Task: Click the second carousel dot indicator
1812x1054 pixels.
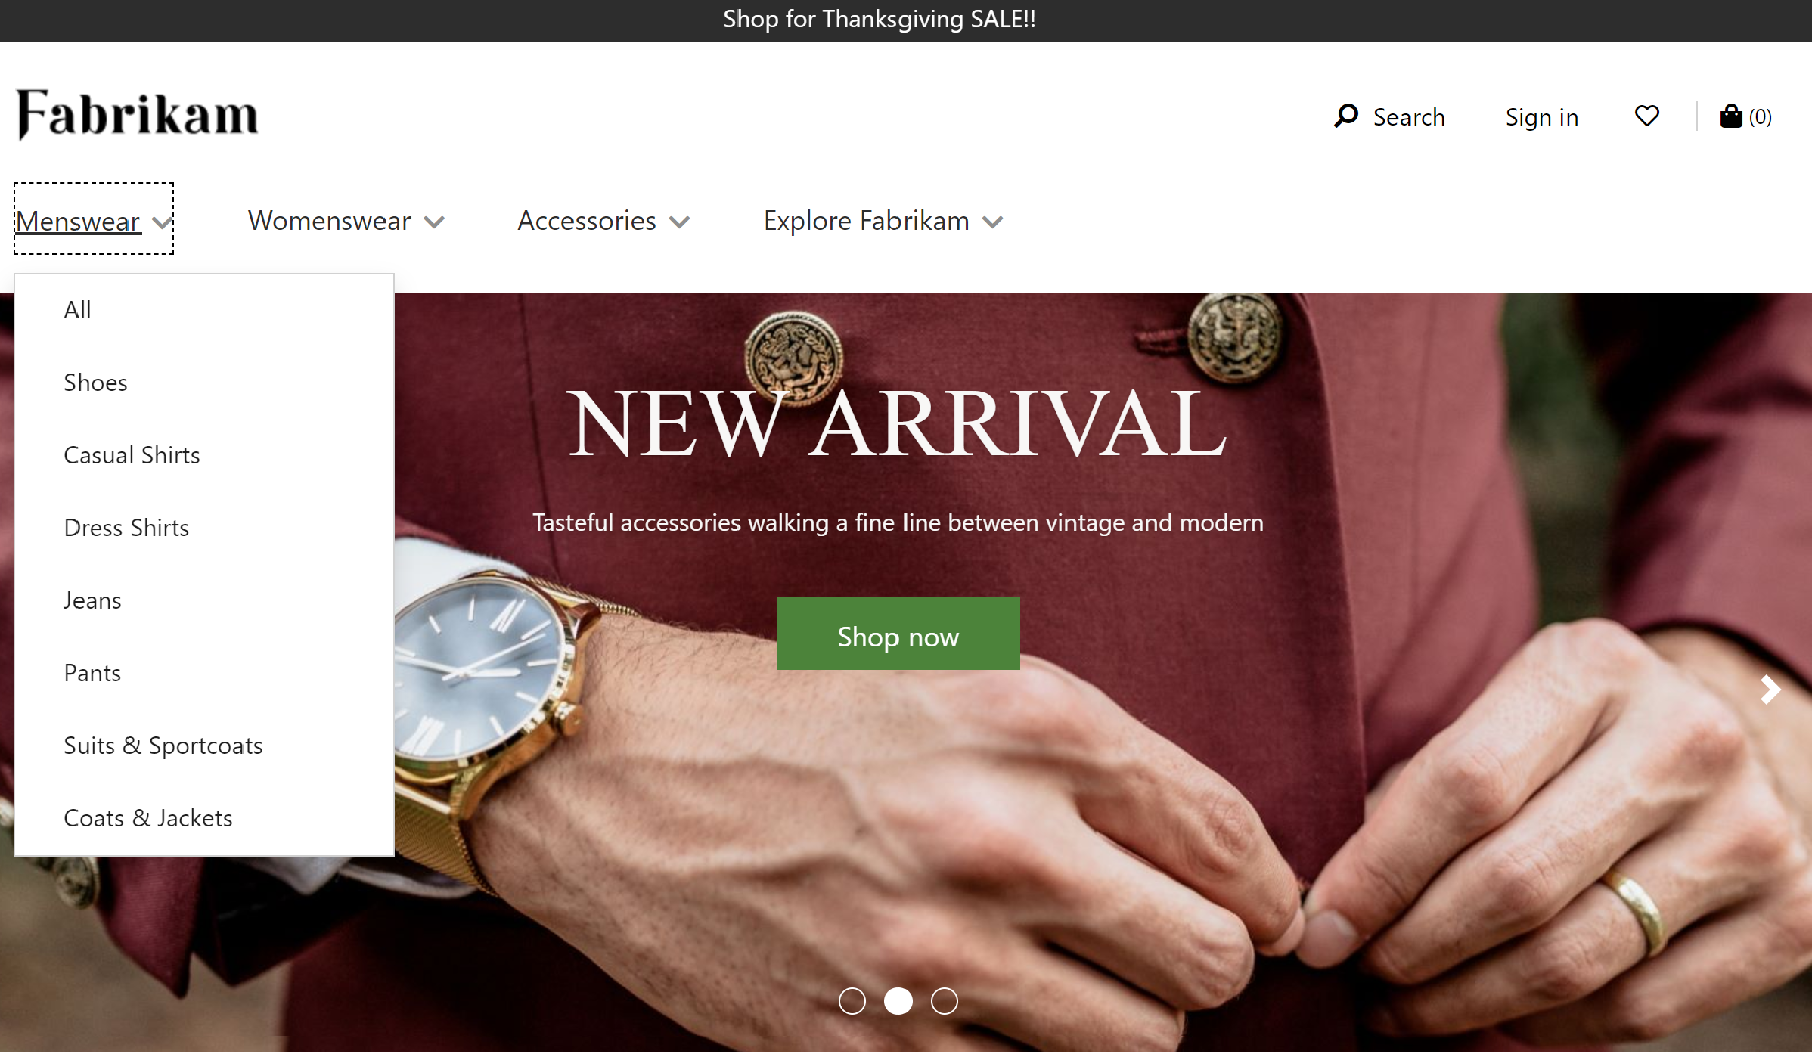Action: tap(898, 1001)
